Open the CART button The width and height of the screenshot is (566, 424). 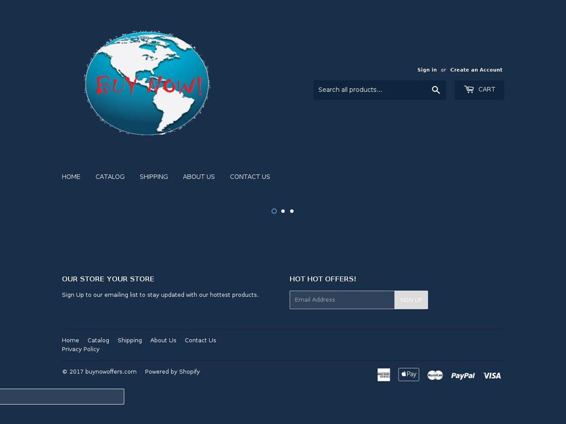click(x=479, y=90)
